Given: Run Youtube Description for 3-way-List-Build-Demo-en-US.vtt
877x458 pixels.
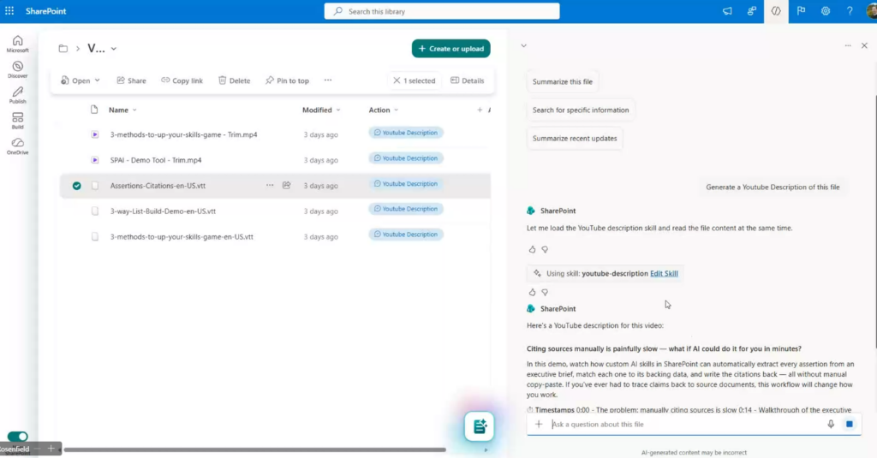Looking at the screenshot, I should pyautogui.click(x=406, y=209).
